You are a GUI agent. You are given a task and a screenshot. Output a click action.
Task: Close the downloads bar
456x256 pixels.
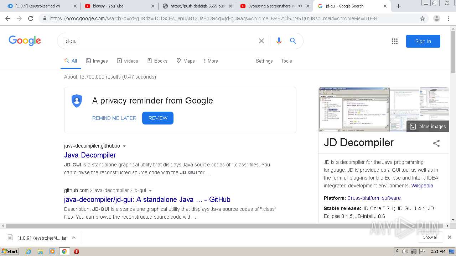(450, 237)
